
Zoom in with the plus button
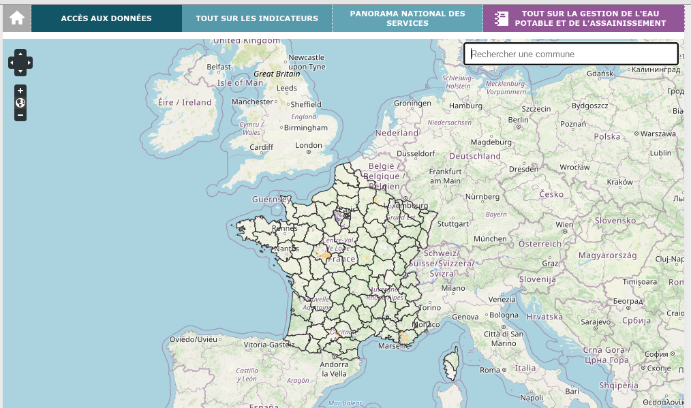point(20,91)
